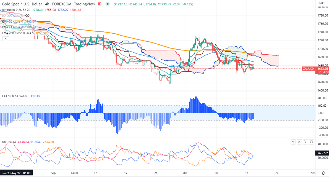
Task: Open the USD currency dropdown
Action: (x=321, y=3)
